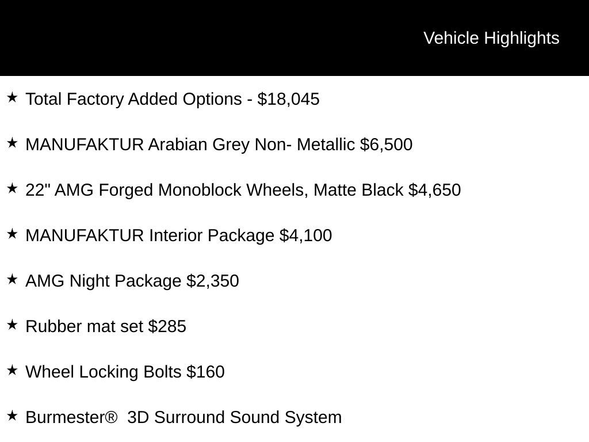The height and width of the screenshot is (442, 589).
Task: Click the star next to Burmester Sound System
Action: (x=12, y=416)
